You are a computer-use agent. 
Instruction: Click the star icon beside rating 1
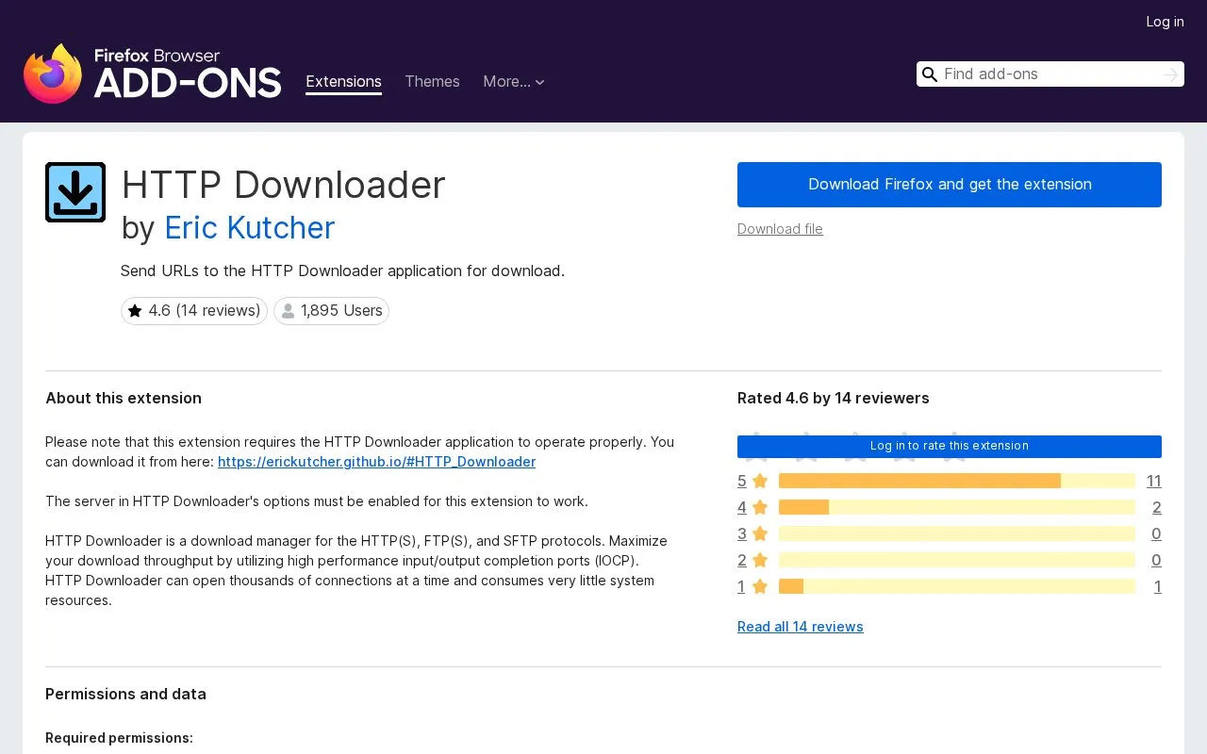[x=760, y=587]
